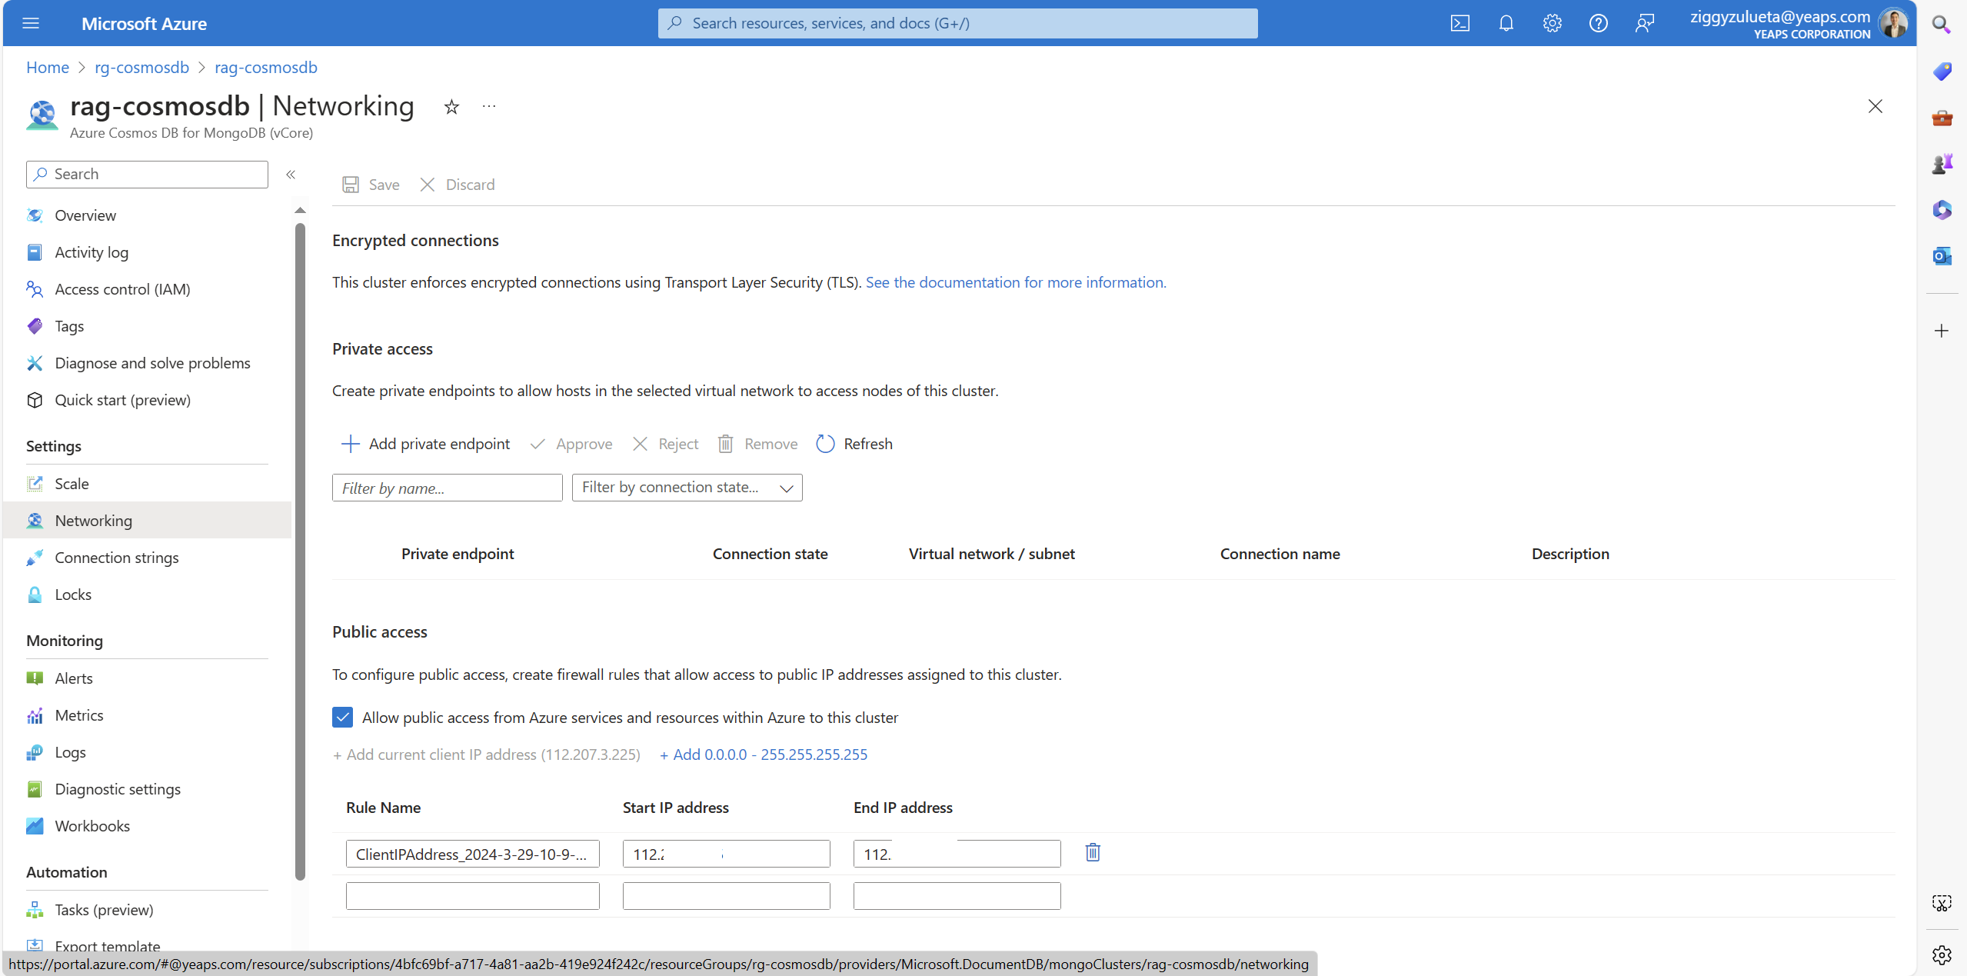Delete the ClientIPAddress firewall rule
This screenshot has width=1967, height=976.
(x=1092, y=852)
